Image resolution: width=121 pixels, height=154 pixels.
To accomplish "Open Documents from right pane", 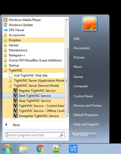I will pos(82,48).
